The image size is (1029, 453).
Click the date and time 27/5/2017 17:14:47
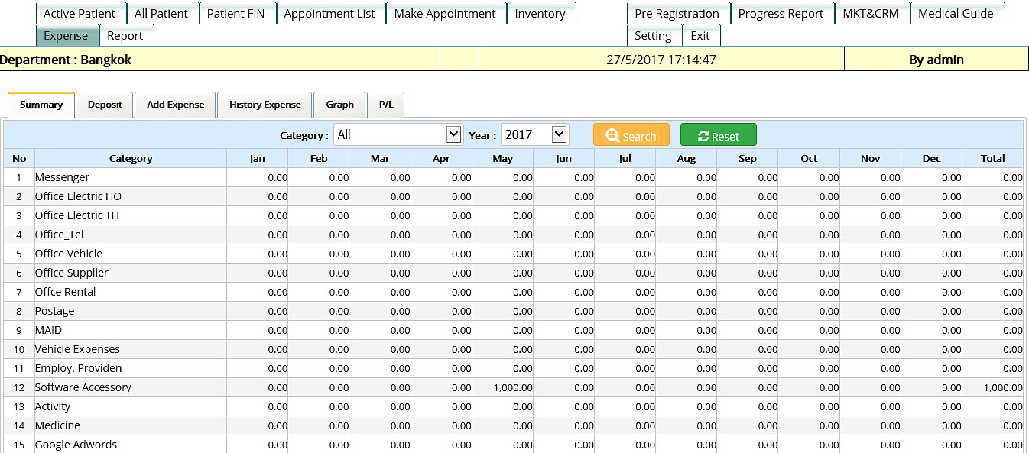tap(661, 60)
